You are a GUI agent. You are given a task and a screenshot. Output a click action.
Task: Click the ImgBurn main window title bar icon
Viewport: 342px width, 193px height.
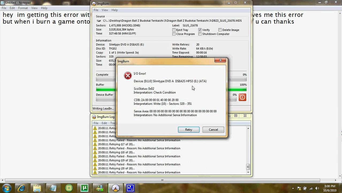94,4
